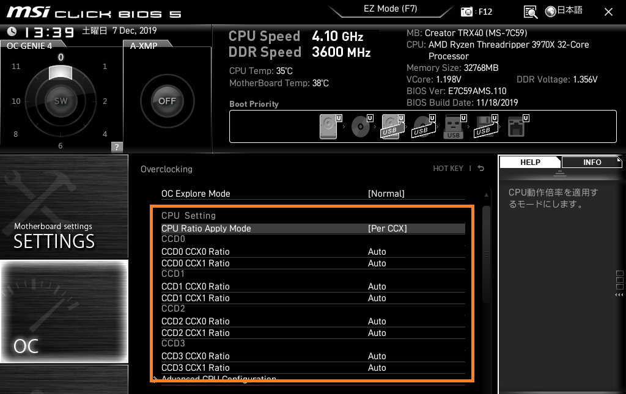Click the VCore: 1.198V reading

pos(433,79)
